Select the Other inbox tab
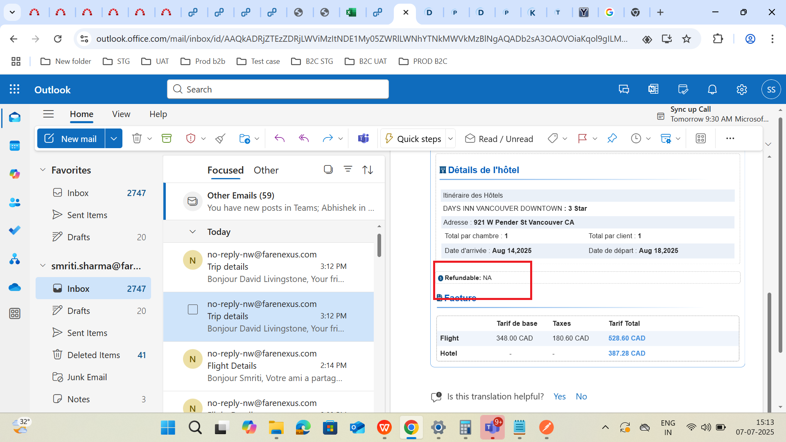This screenshot has height=442, width=786. 266,170
